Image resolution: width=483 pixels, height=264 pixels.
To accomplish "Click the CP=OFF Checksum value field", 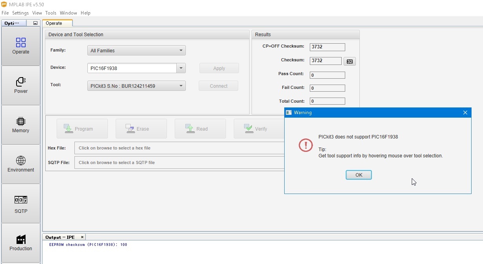I will pos(328,47).
